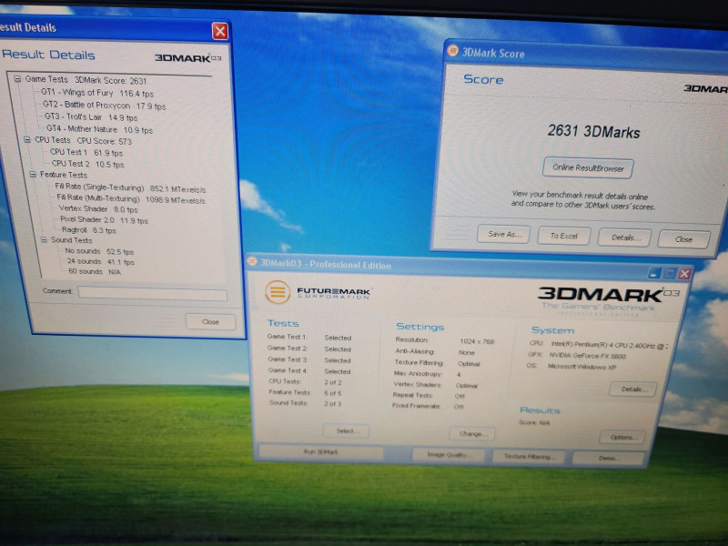Viewport: 728px width, 546px height.
Task: Select Vertex Shader 8.0 fps row
Action: (98, 209)
